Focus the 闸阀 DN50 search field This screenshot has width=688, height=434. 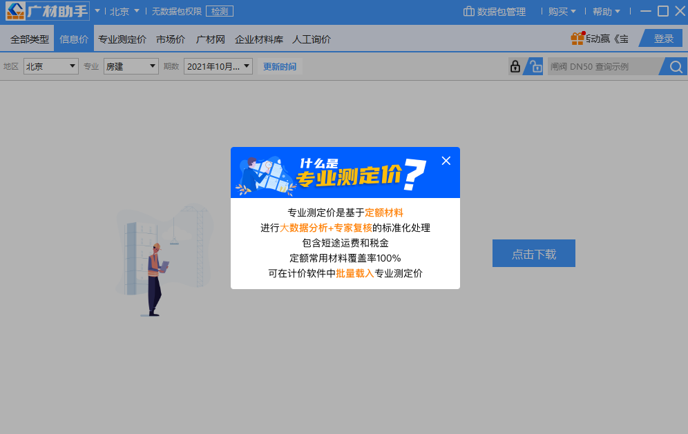click(601, 67)
